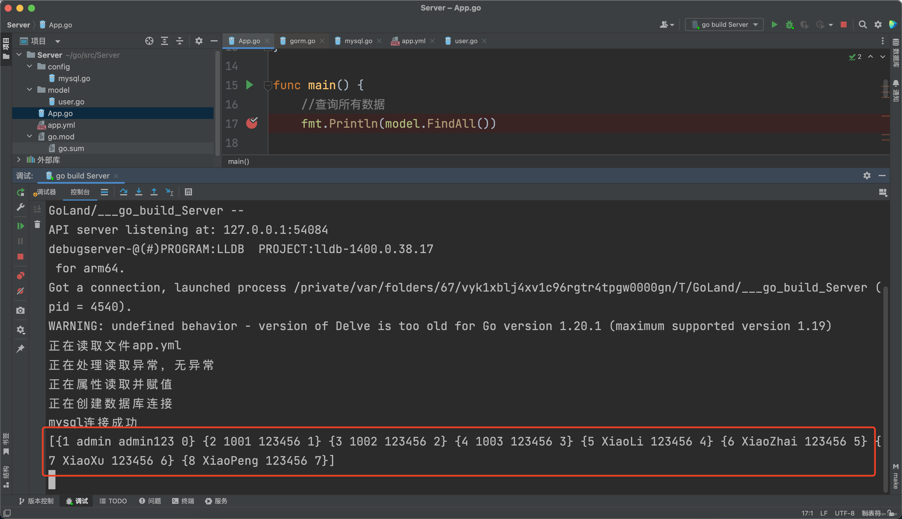This screenshot has width=902, height=519.
Task: Open the 终端 tool window button
Action: [x=183, y=501]
